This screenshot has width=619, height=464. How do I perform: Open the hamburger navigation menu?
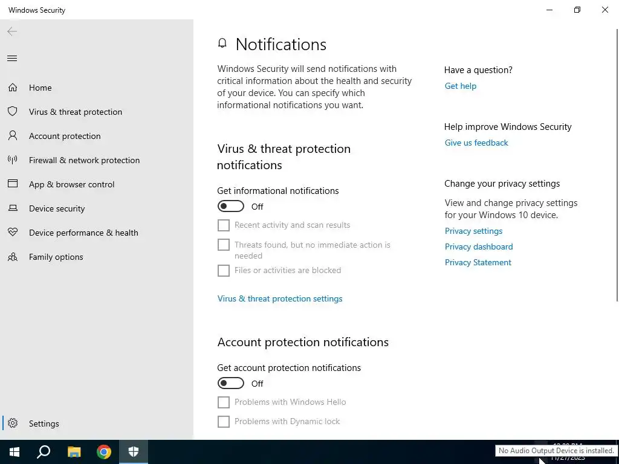[x=12, y=59]
